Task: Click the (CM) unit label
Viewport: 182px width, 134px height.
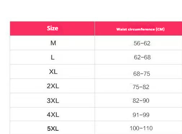Action: 160,29
